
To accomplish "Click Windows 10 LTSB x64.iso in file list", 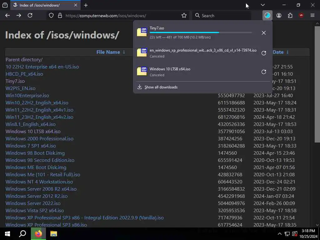I will click(x=33, y=132).
